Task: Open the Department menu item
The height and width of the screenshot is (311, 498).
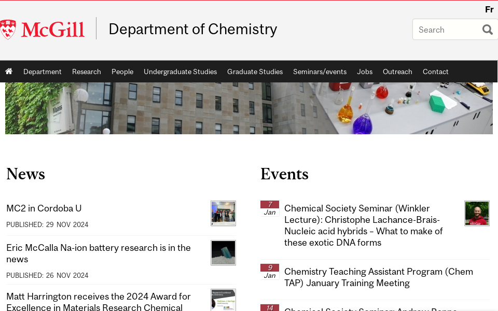Action: [42, 72]
